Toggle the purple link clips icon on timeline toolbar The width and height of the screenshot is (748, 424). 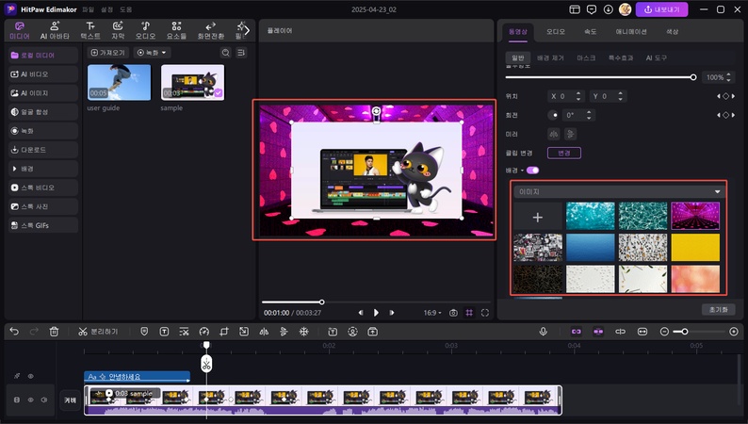click(x=577, y=332)
